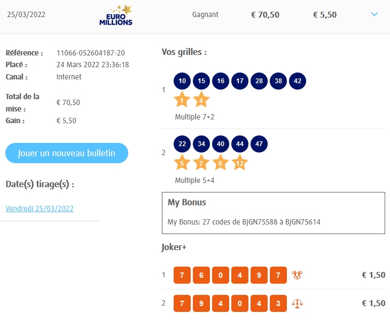
Task: Click the Gemini zodiac icon
Action: click(x=297, y=275)
